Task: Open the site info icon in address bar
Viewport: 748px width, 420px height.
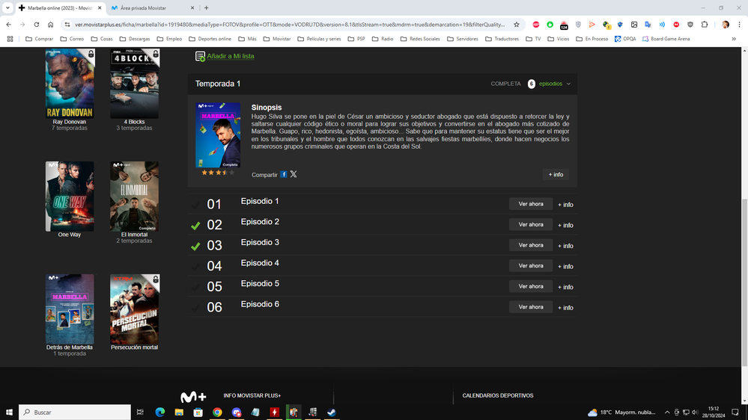Action: 67,25
